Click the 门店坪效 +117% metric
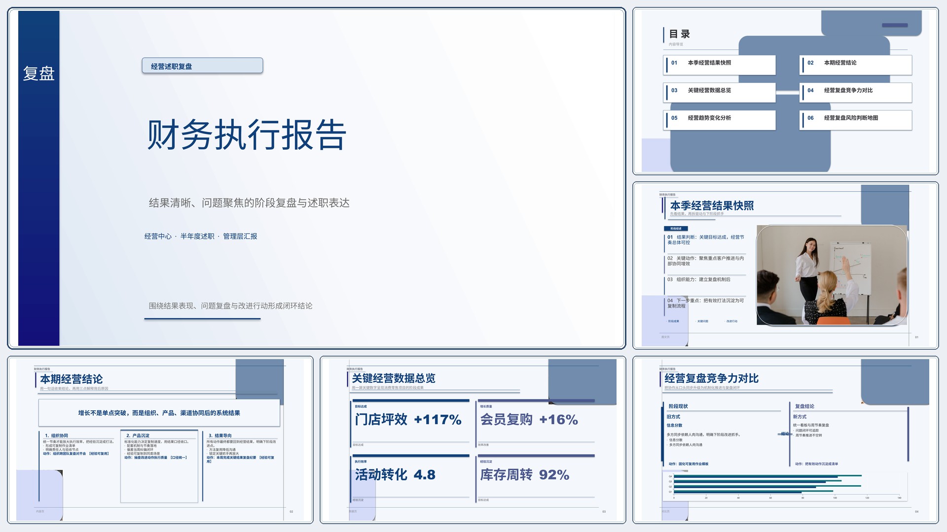This screenshot has height=532, width=947. coord(408,420)
